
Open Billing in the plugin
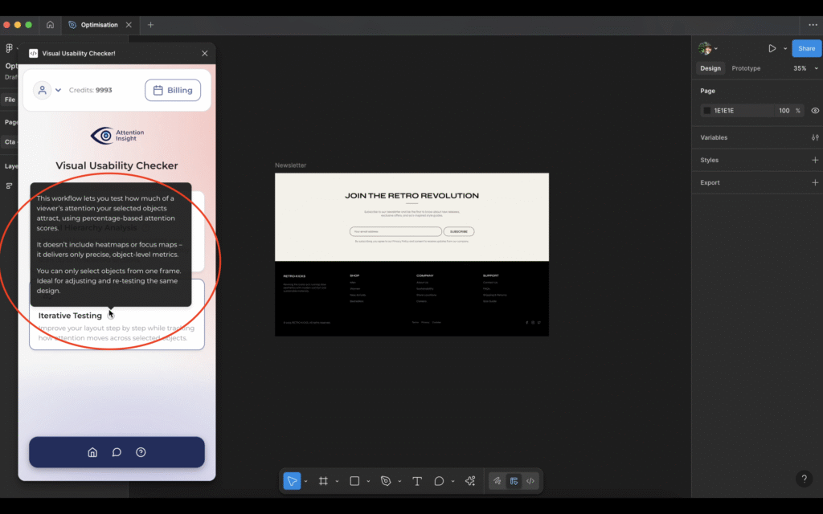[173, 90]
